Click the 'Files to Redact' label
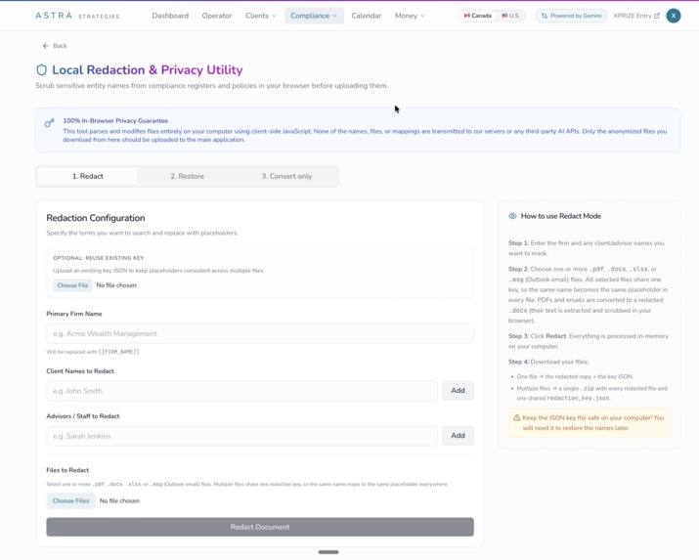Viewport: 699px width, 560px height. (x=67, y=470)
